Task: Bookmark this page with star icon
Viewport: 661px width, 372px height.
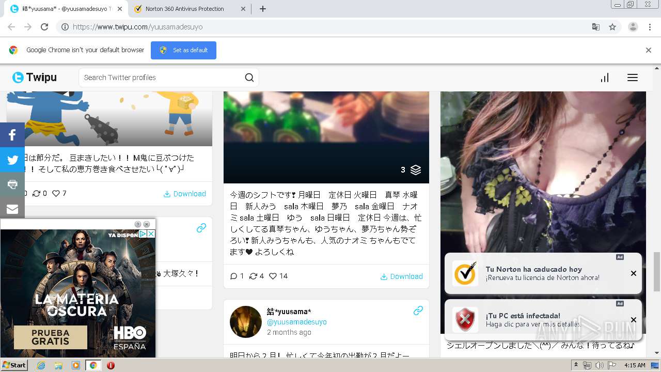Action: click(x=612, y=27)
